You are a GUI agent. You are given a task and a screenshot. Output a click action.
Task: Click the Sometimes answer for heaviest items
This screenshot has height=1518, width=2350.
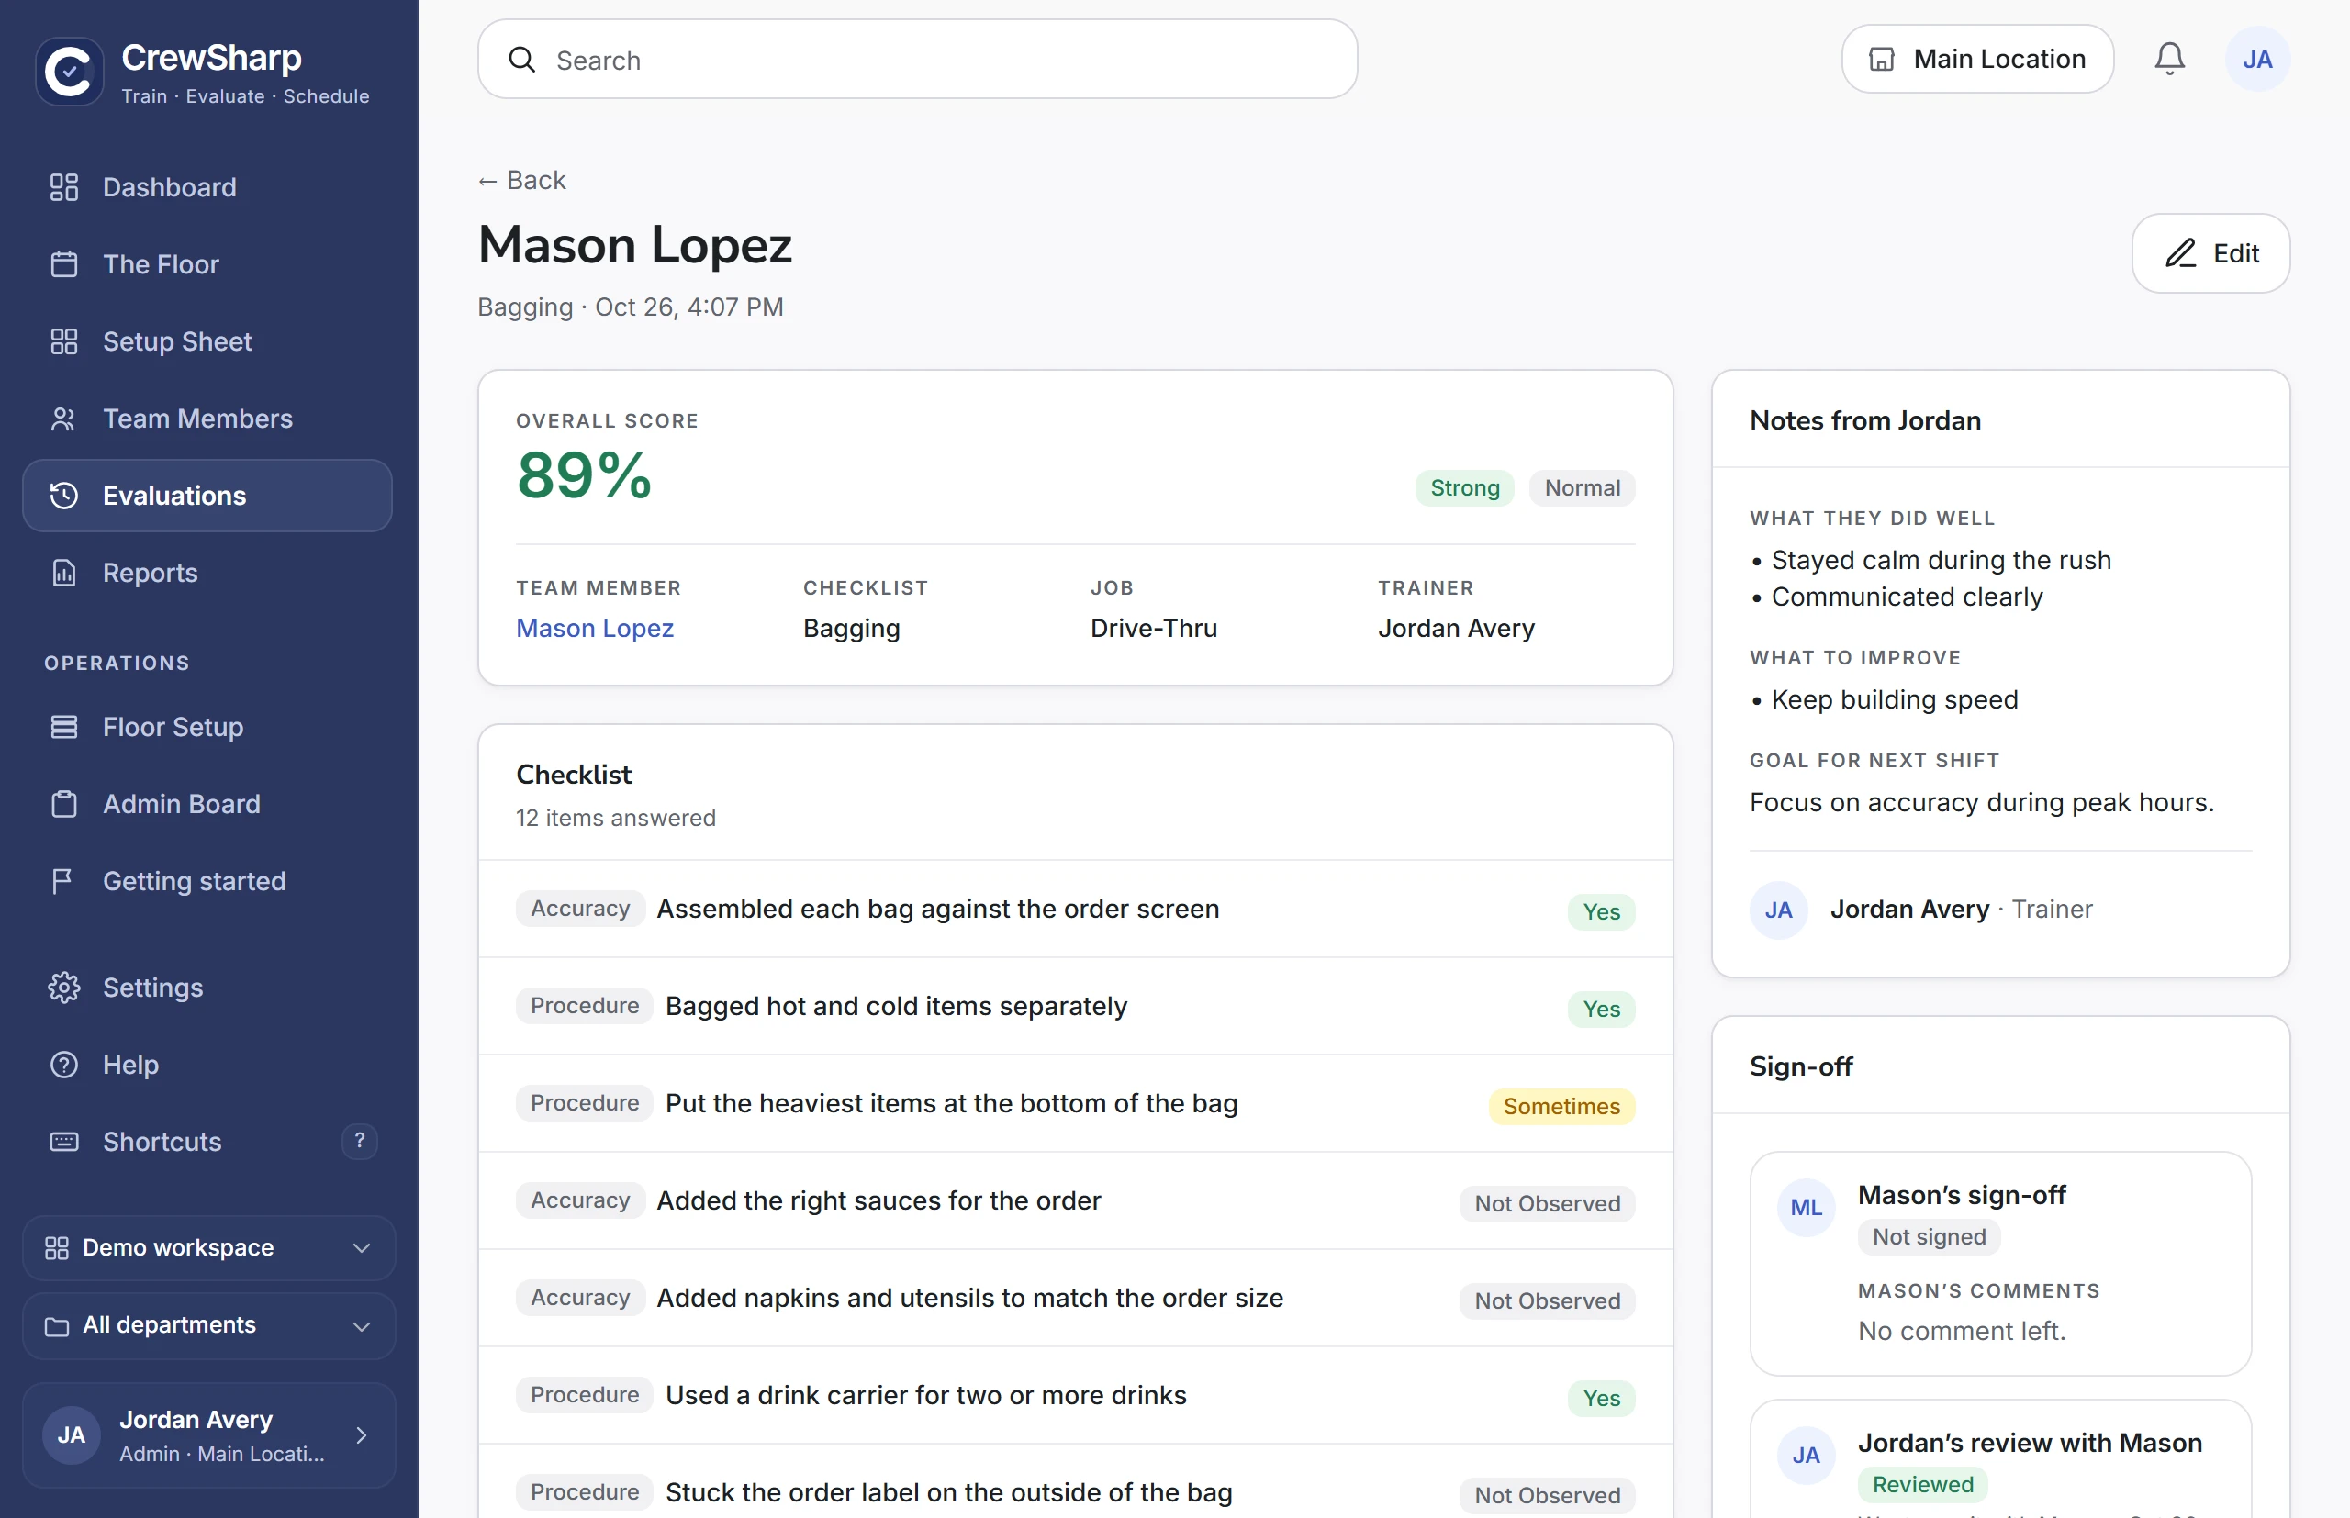click(x=1561, y=1106)
